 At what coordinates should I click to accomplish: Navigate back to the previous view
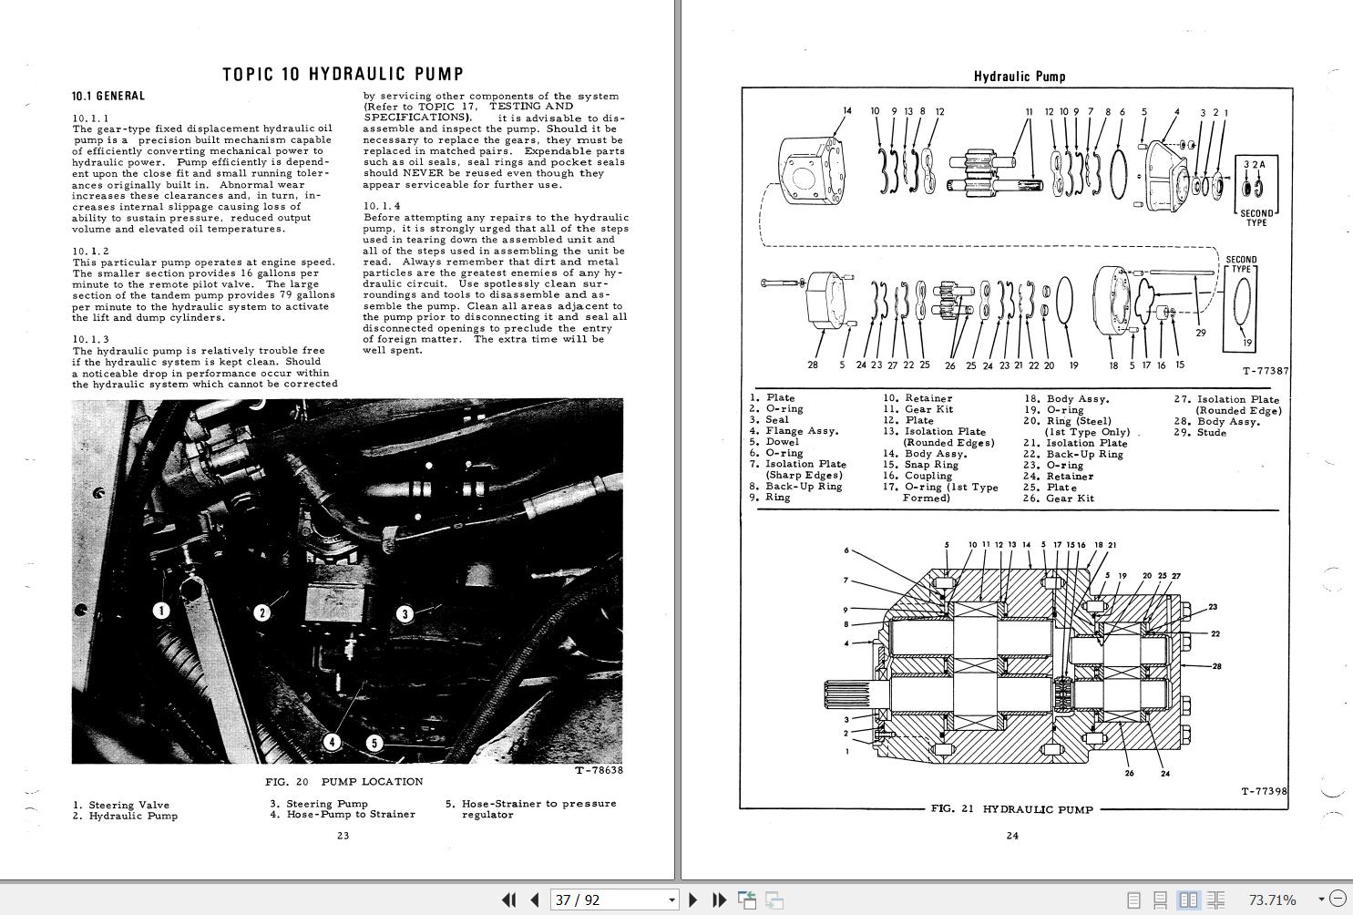click(x=746, y=900)
